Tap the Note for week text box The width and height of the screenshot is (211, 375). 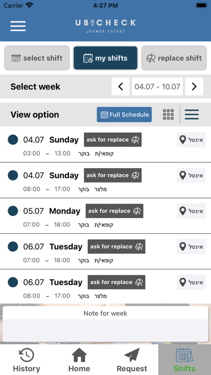tap(105, 330)
